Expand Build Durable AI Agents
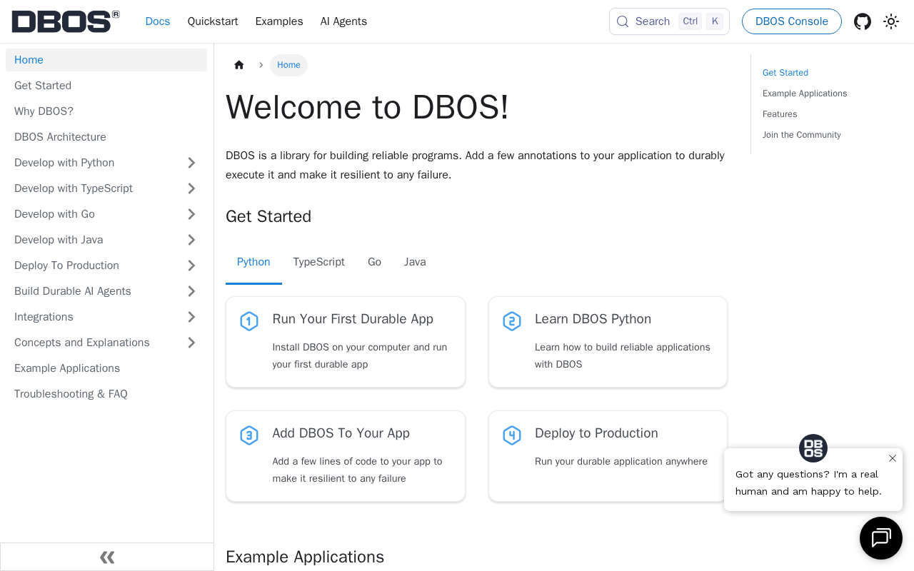914x571 pixels. click(x=191, y=291)
